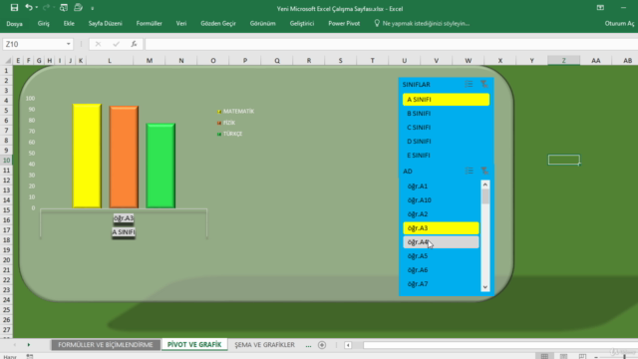Select A SINIFI in the slicer
The width and height of the screenshot is (638, 359).
(x=446, y=100)
